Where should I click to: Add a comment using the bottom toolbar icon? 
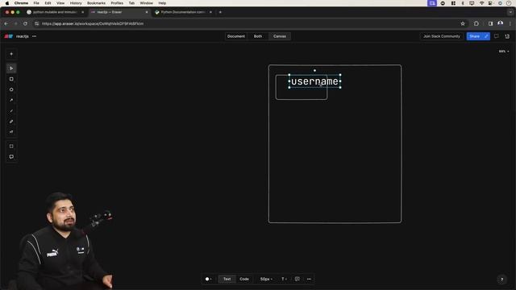[298, 279]
